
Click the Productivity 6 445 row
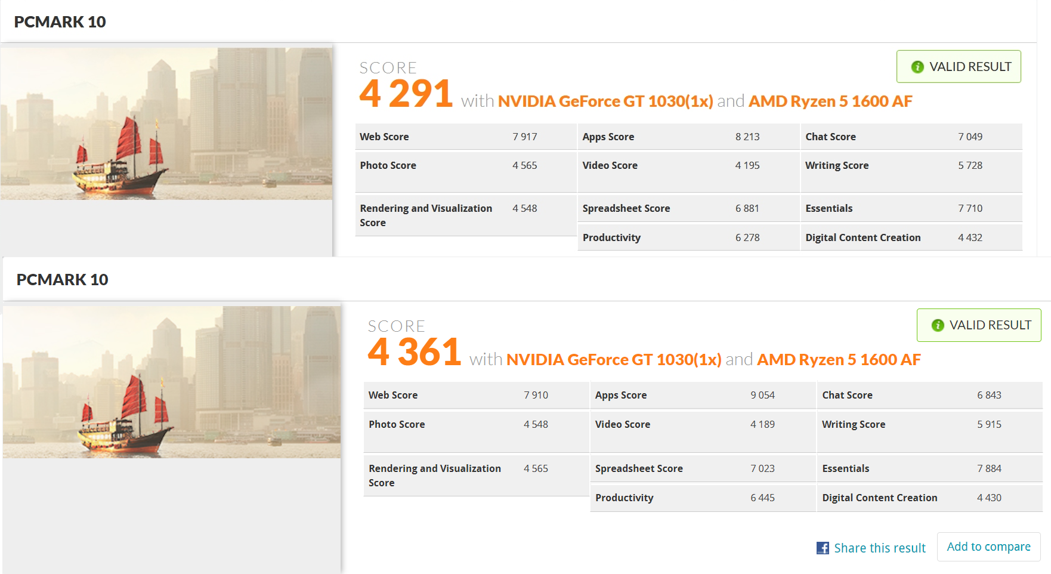coord(702,498)
